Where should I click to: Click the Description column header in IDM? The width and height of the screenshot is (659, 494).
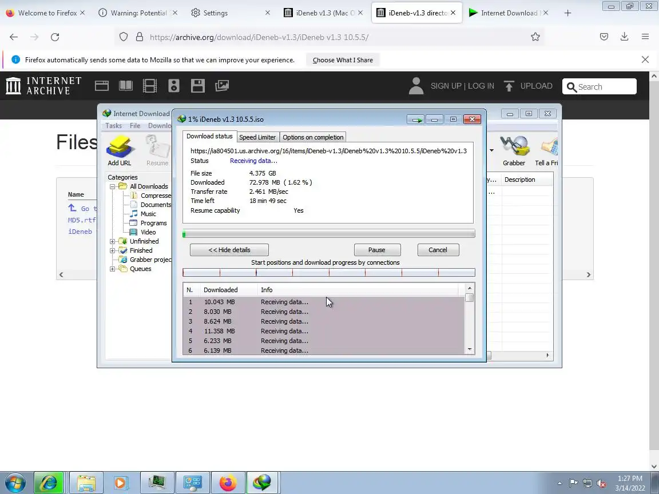(x=527, y=180)
